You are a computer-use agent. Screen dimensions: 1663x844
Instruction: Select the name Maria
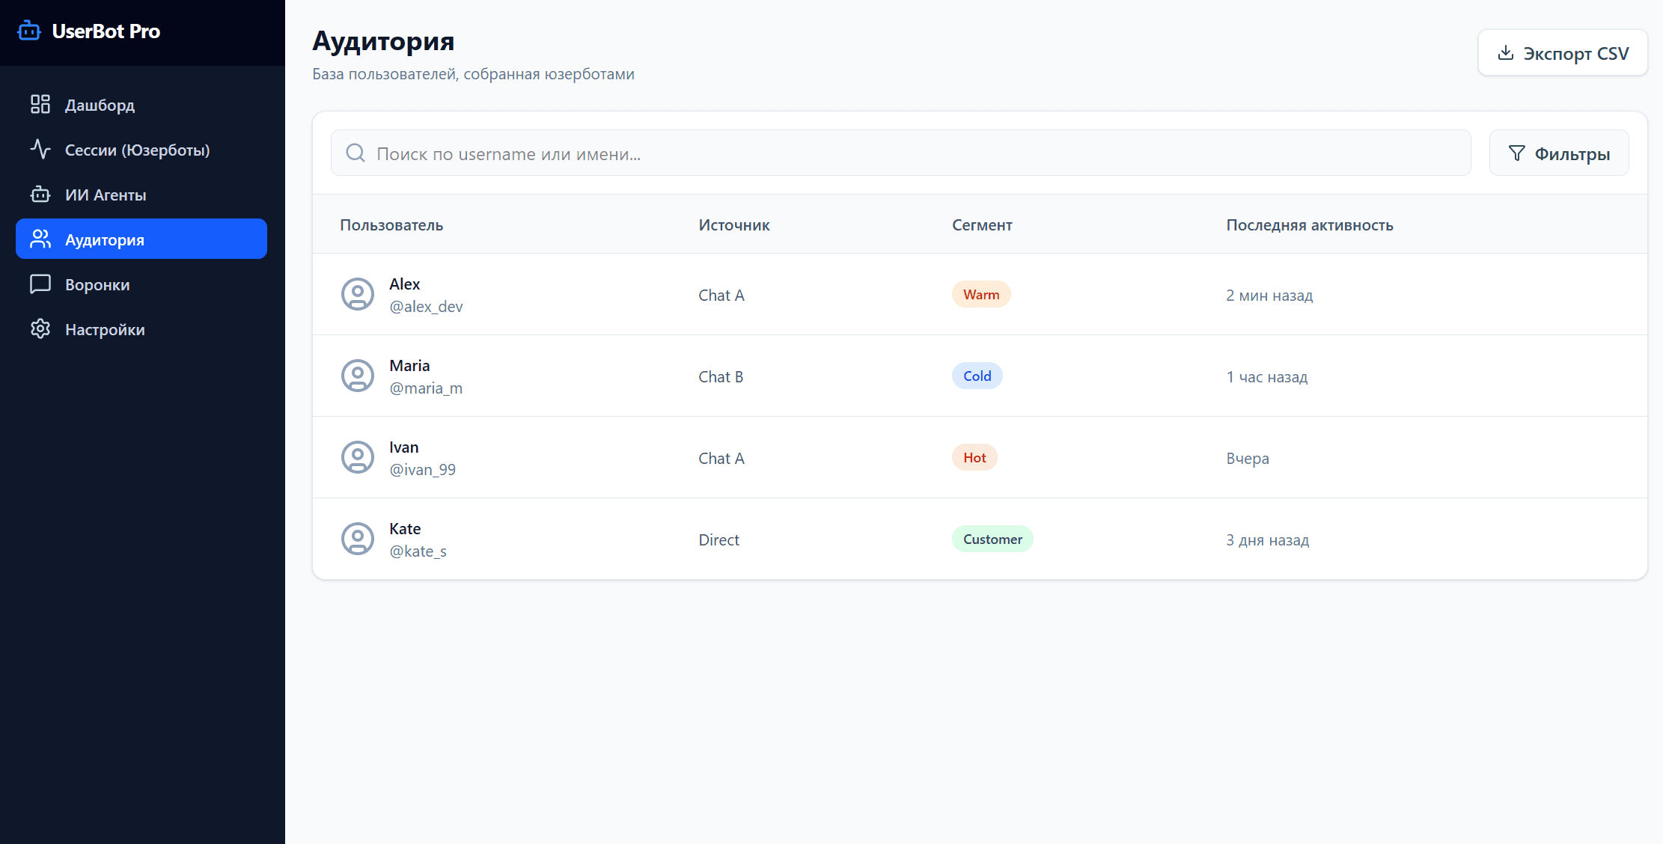pyautogui.click(x=409, y=365)
